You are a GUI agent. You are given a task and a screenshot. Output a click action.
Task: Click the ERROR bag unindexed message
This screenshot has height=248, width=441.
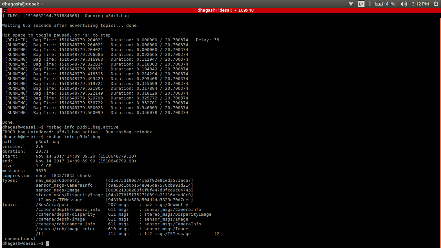coord(78,132)
